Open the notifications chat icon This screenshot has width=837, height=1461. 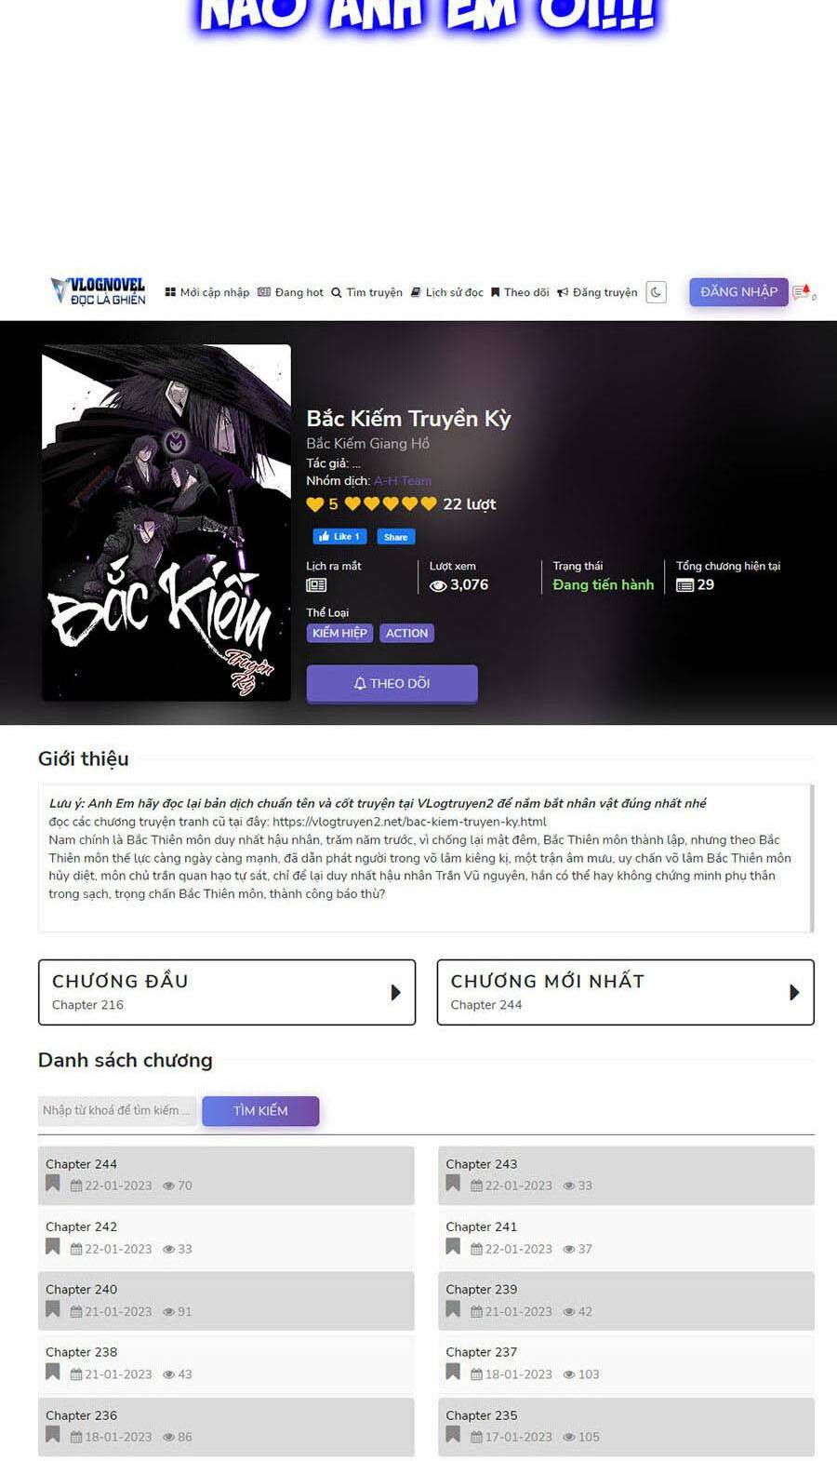tap(803, 292)
